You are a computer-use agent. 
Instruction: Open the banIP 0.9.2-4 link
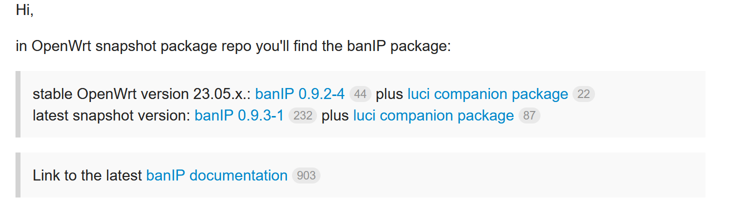click(x=299, y=94)
